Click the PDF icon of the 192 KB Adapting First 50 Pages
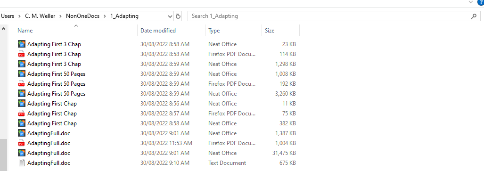This screenshot has width=484, height=171. point(22,84)
